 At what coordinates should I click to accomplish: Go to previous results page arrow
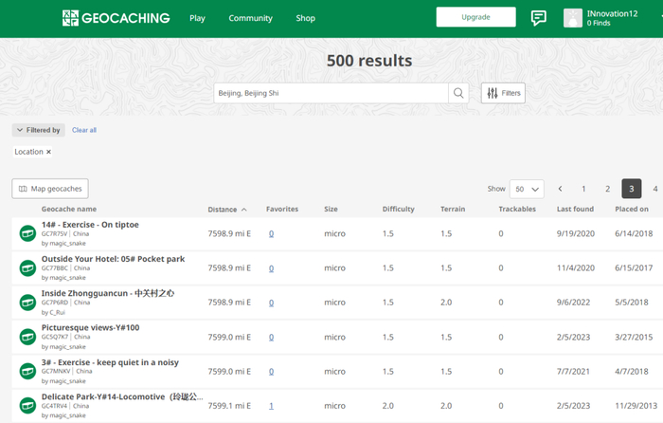coord(561,189)
